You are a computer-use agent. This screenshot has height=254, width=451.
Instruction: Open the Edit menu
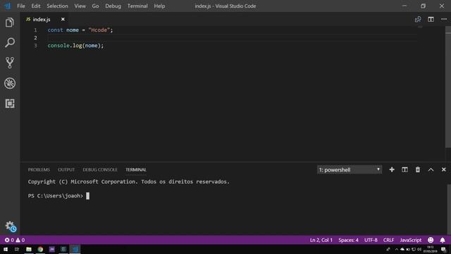pos(36,6)
